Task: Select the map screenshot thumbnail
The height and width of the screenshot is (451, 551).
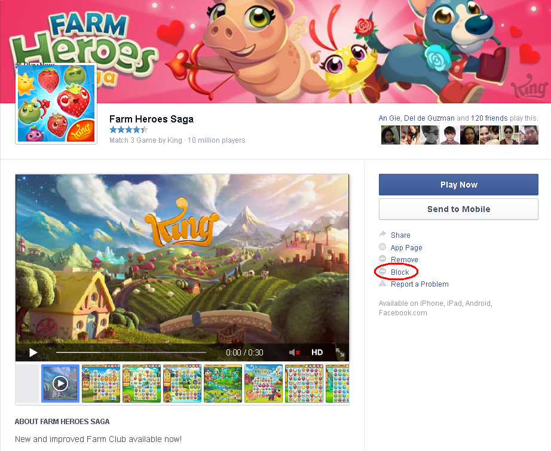Action: tap(223, 383)
